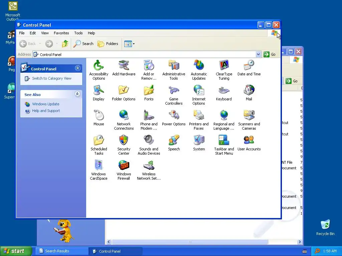Collapse the Control Panel sidebar section

pyautogui.click(x=77, y=68)
